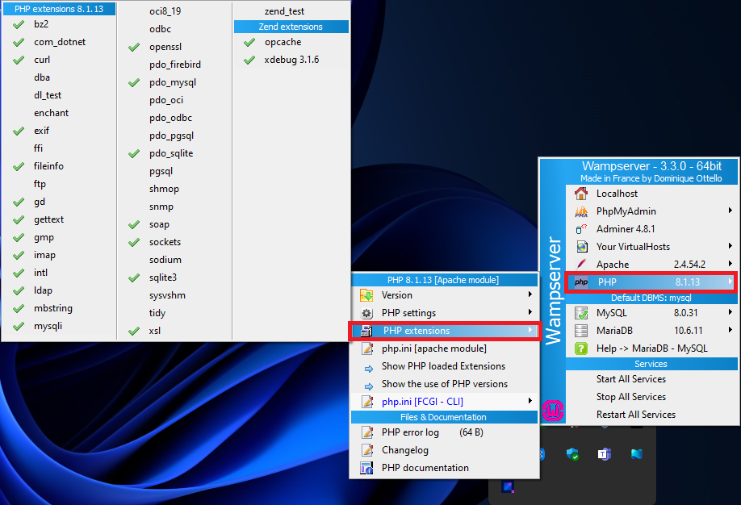
Task: Click the pink Wampserver W logo
Action: coord(552,410)
